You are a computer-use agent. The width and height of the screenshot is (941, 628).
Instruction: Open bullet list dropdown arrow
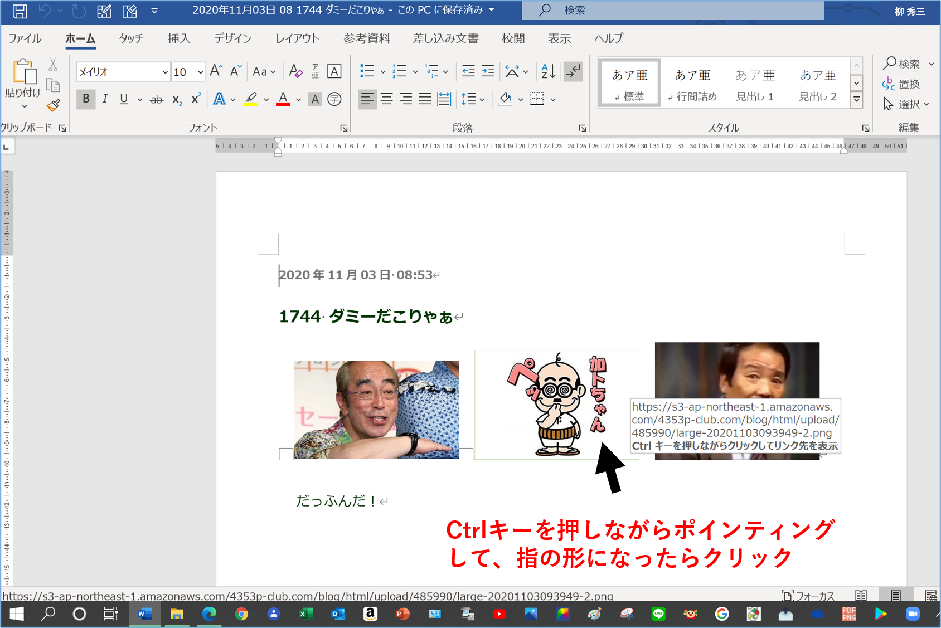point(383,72)
